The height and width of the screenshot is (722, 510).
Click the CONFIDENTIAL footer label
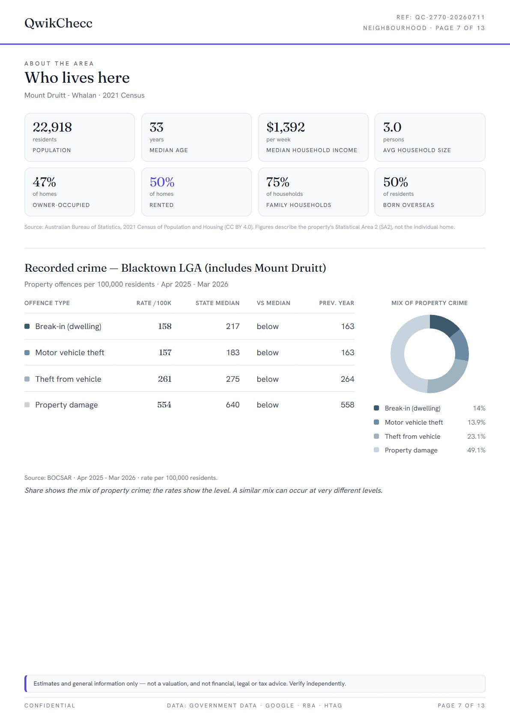[50, 706]
